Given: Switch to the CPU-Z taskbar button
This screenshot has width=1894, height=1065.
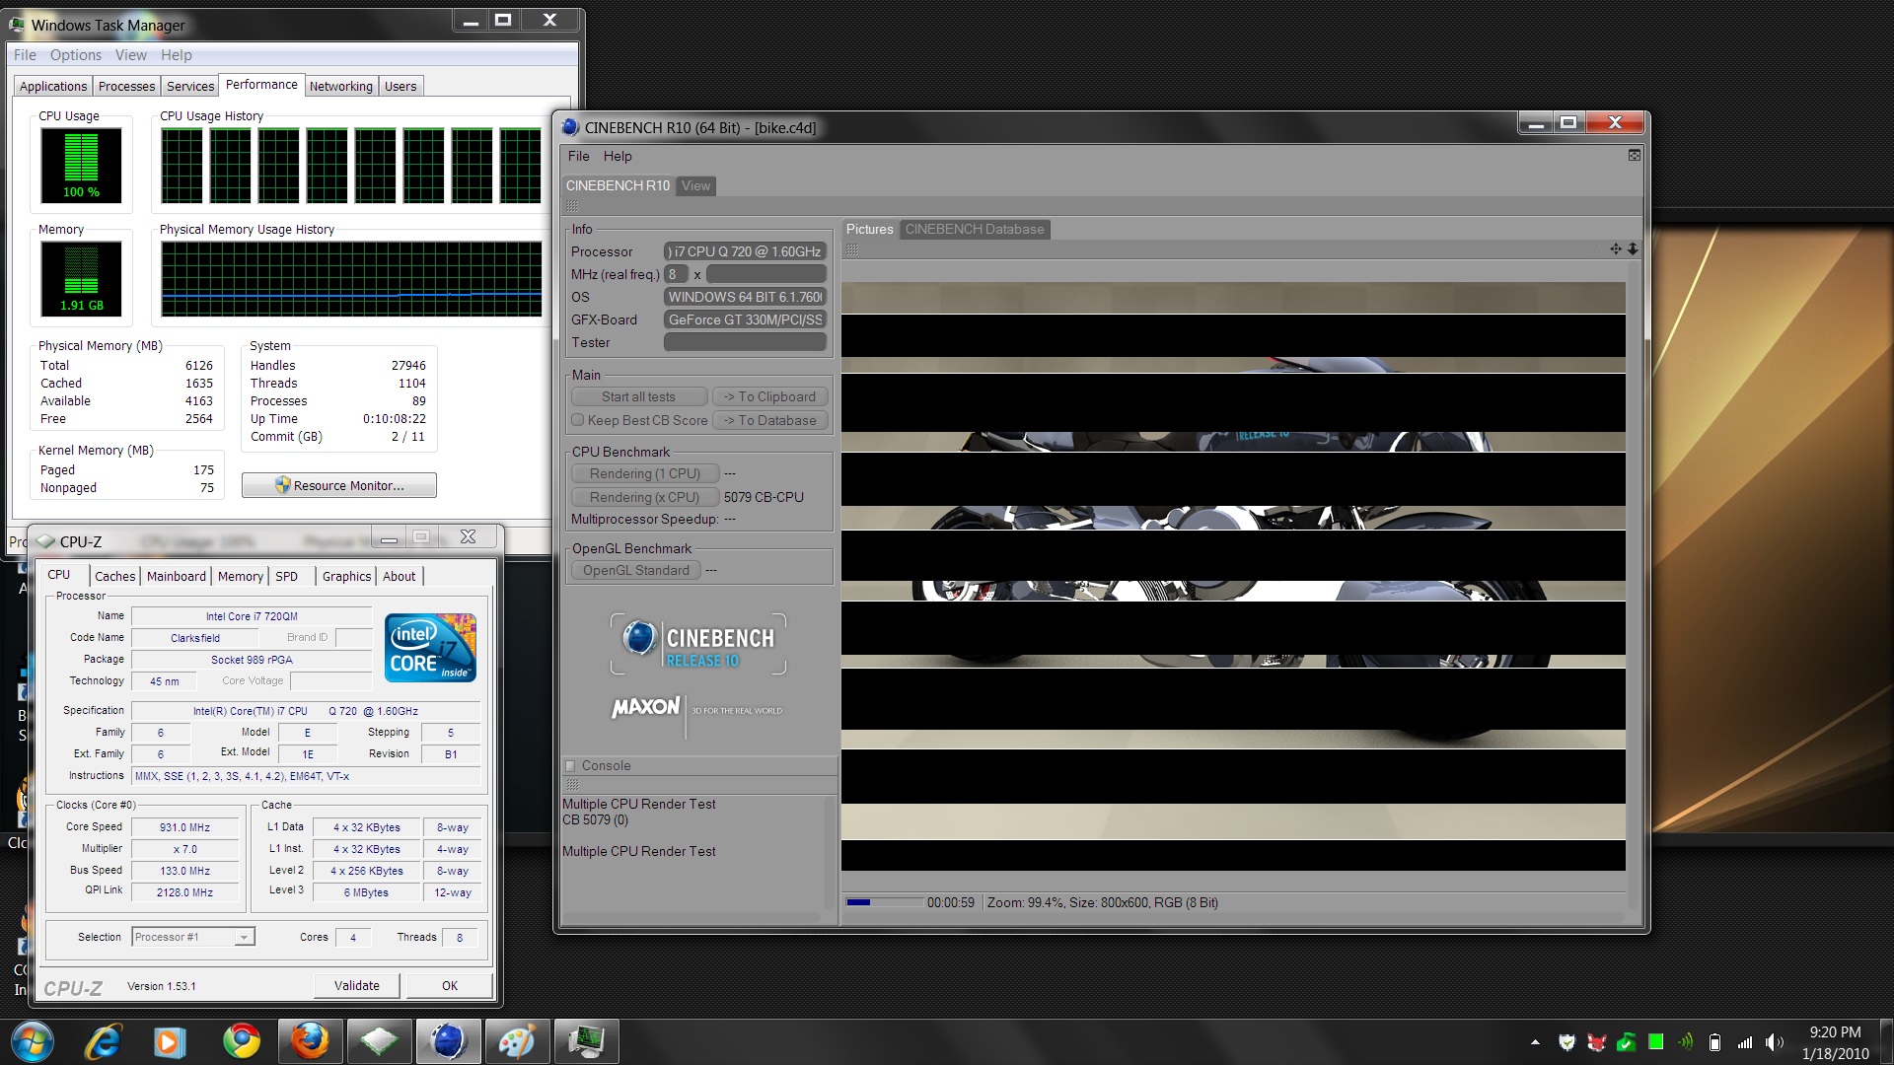Looking at the screenshot, I should 379,1041.
